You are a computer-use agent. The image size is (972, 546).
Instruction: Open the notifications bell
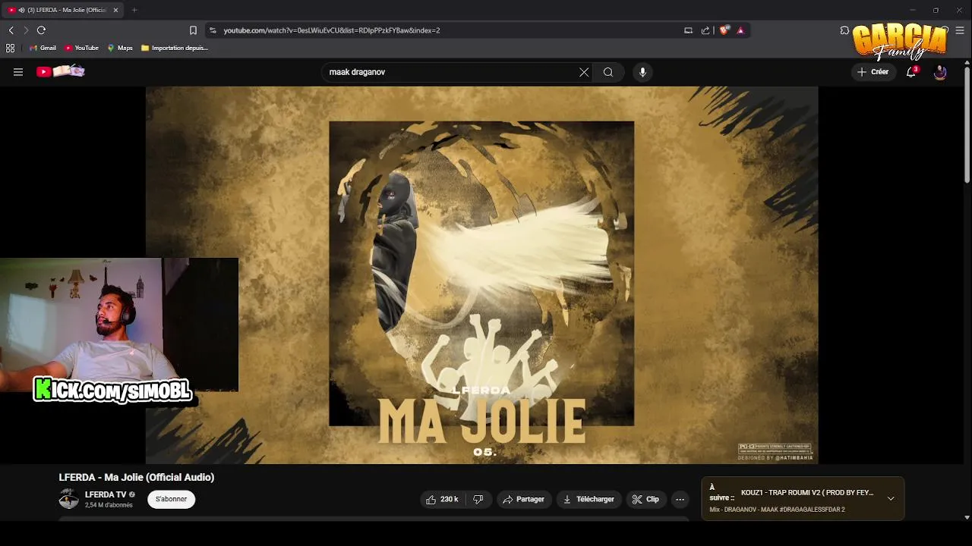pyautogui.click(x=911, y=72)
